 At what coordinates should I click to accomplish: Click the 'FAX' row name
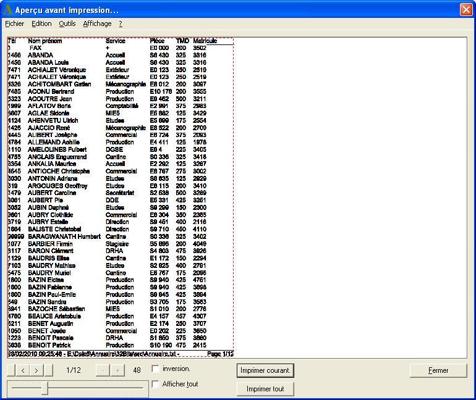click(35, 48)
